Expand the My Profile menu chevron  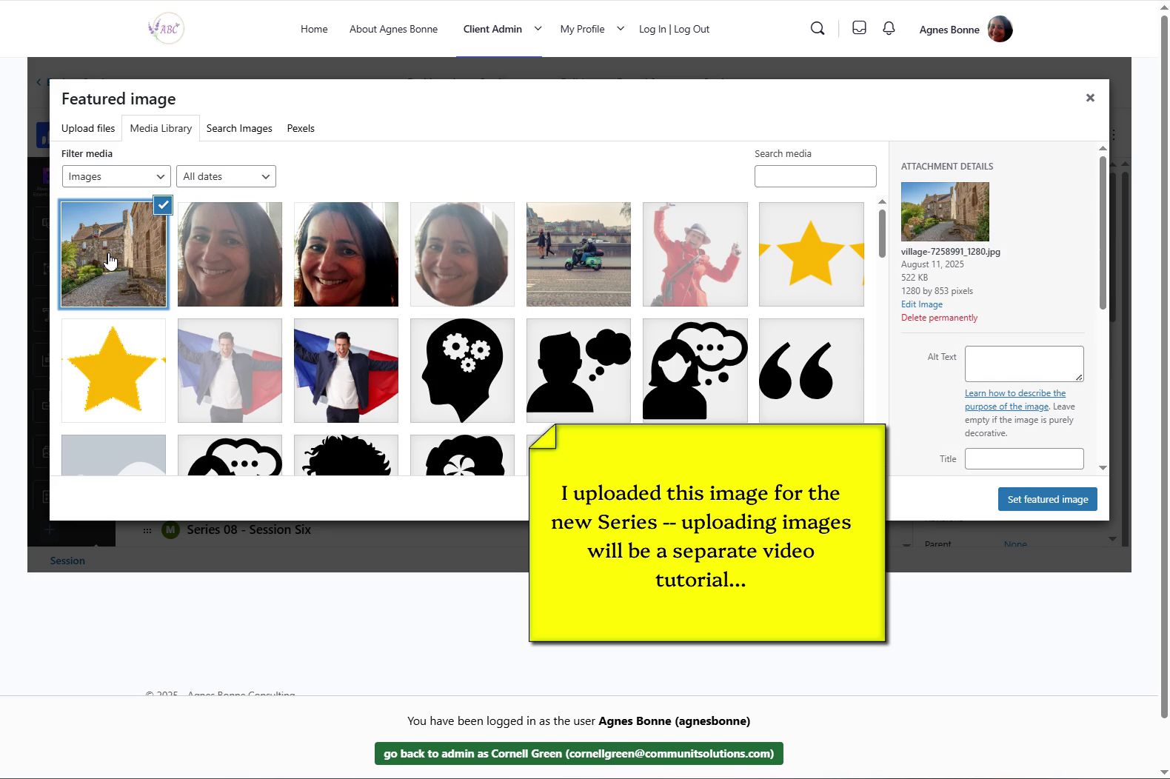coord(621,29)
